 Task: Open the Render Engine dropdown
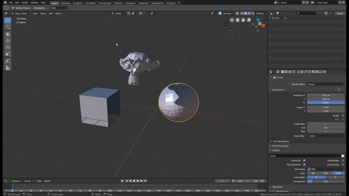(326, 84)
